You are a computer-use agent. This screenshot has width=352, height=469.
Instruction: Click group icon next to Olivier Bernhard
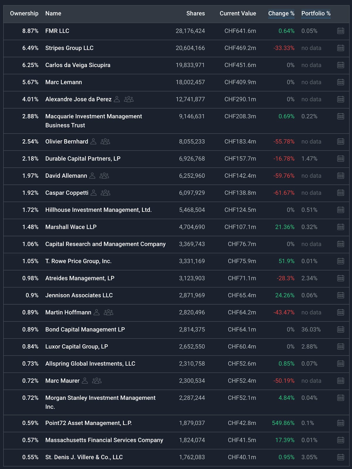(105, 141)
